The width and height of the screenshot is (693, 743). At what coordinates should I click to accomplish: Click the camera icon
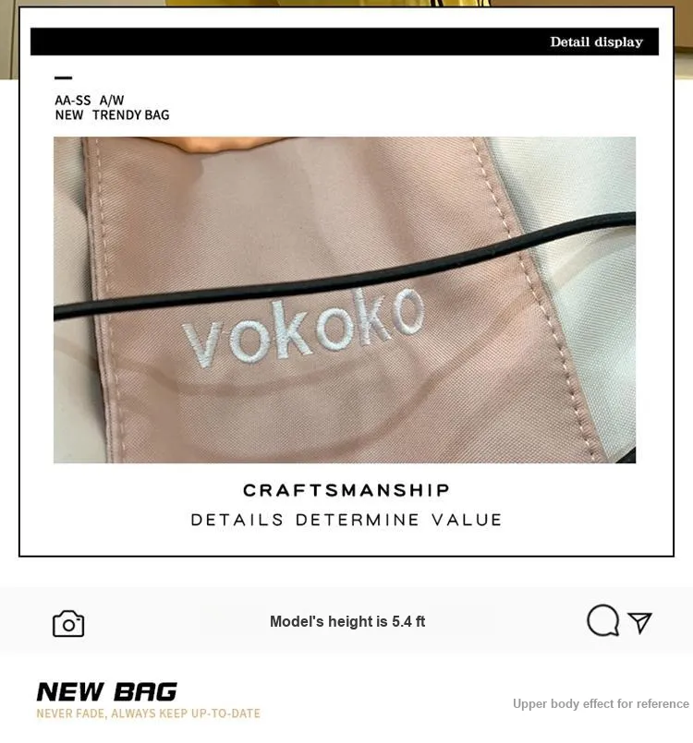coord(68,624)
